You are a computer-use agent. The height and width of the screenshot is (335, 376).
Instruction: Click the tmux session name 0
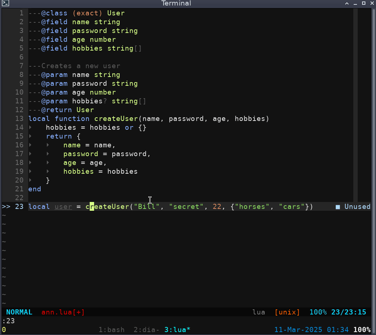coord(4,330)
